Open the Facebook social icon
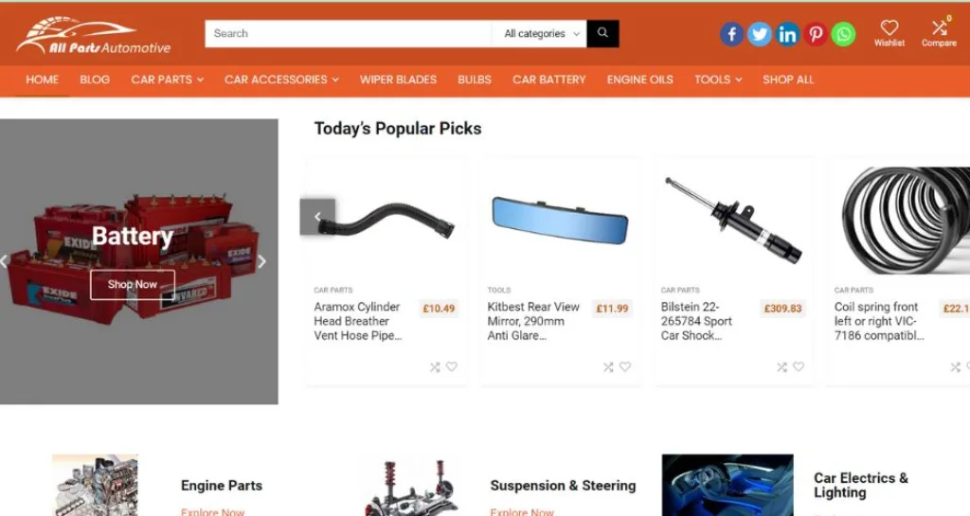 731,34
